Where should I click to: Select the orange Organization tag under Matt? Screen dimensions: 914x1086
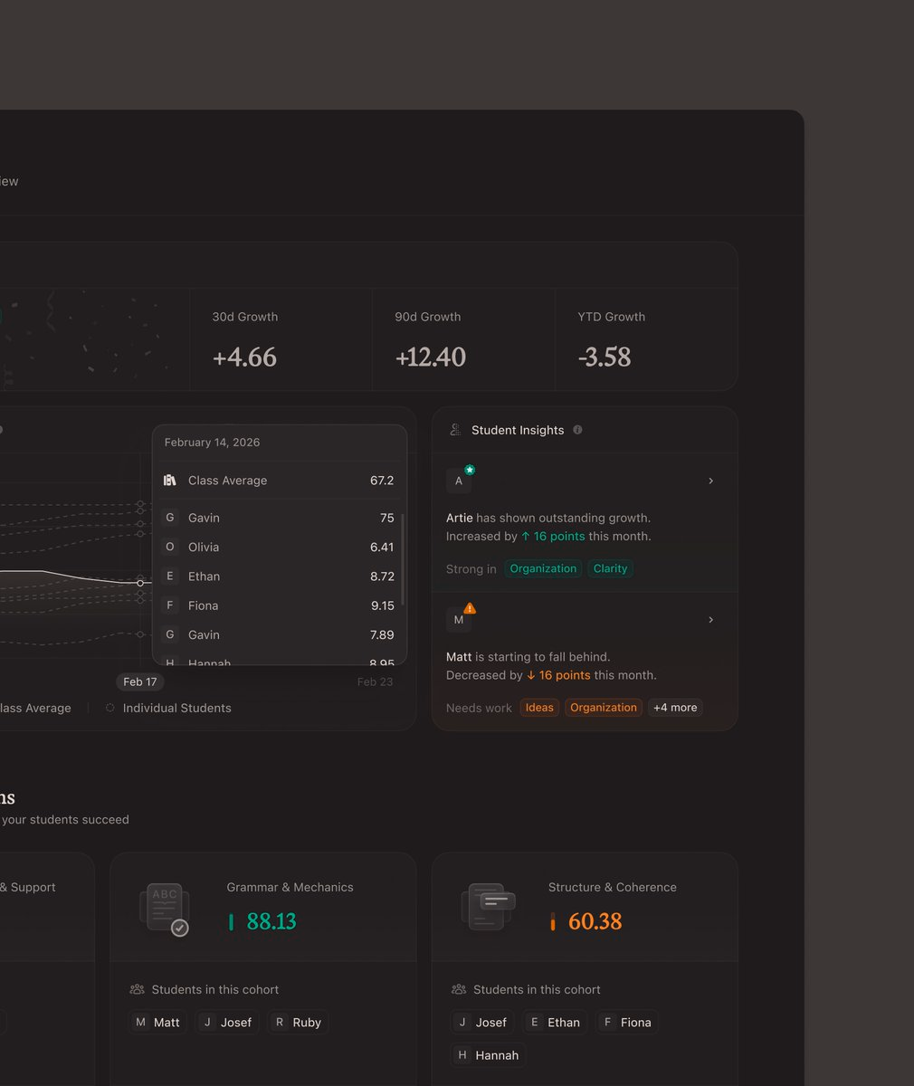(x=604, y=708)
